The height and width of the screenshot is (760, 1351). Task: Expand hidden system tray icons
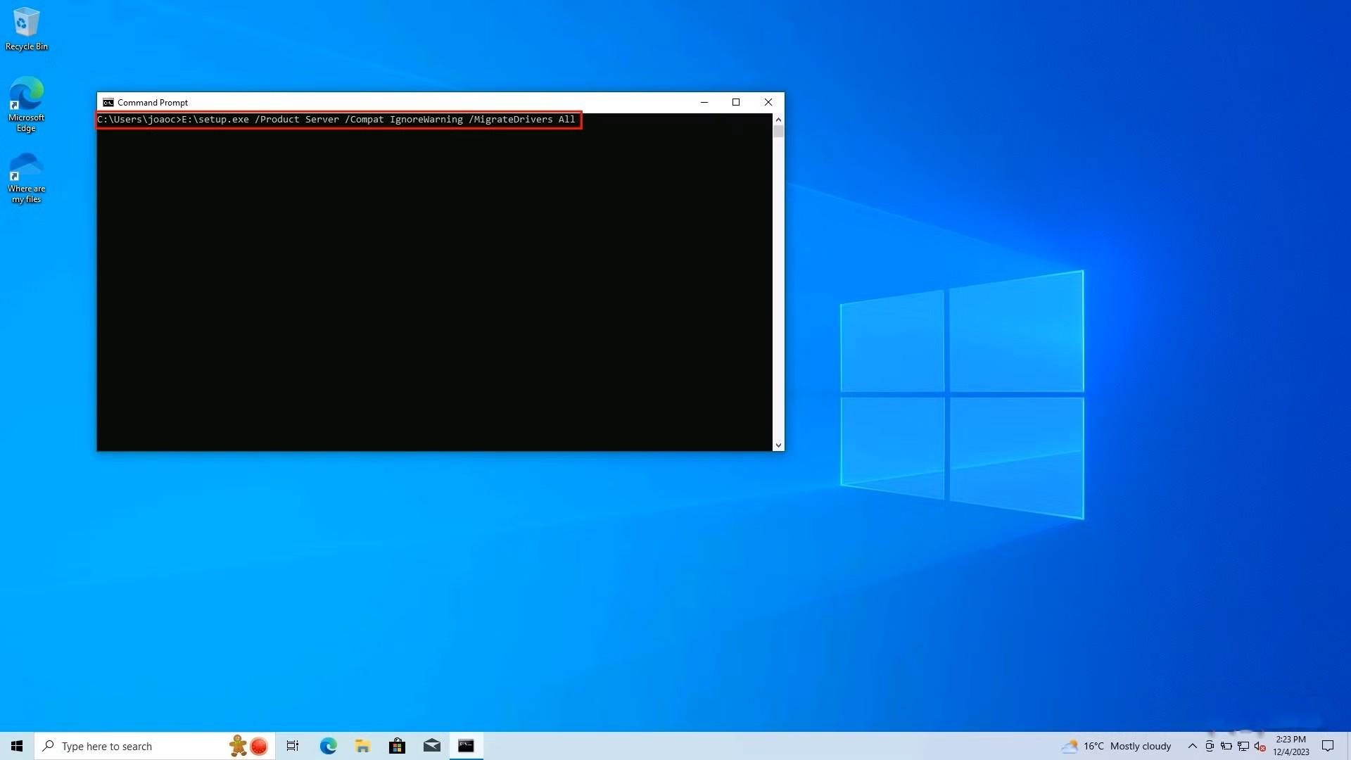pyautogui.click(x=1193, y=747)
